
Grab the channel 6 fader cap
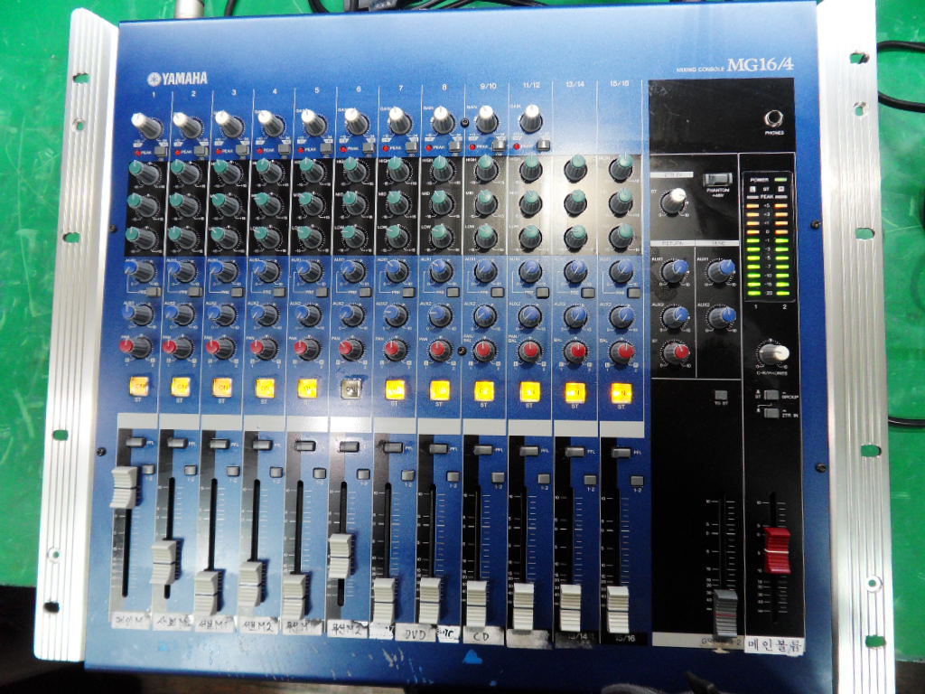tap(341, 557)
